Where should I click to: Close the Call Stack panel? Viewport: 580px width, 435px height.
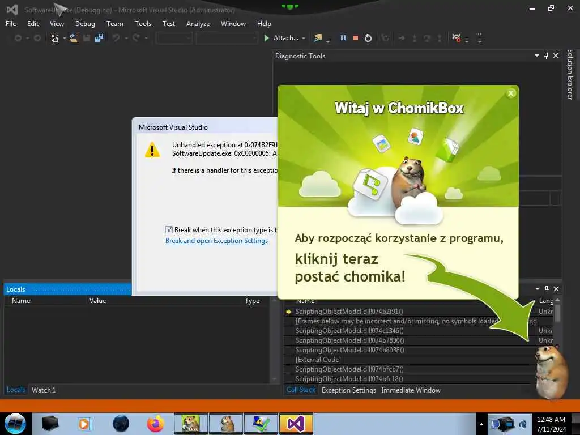[x=556, y=289]
